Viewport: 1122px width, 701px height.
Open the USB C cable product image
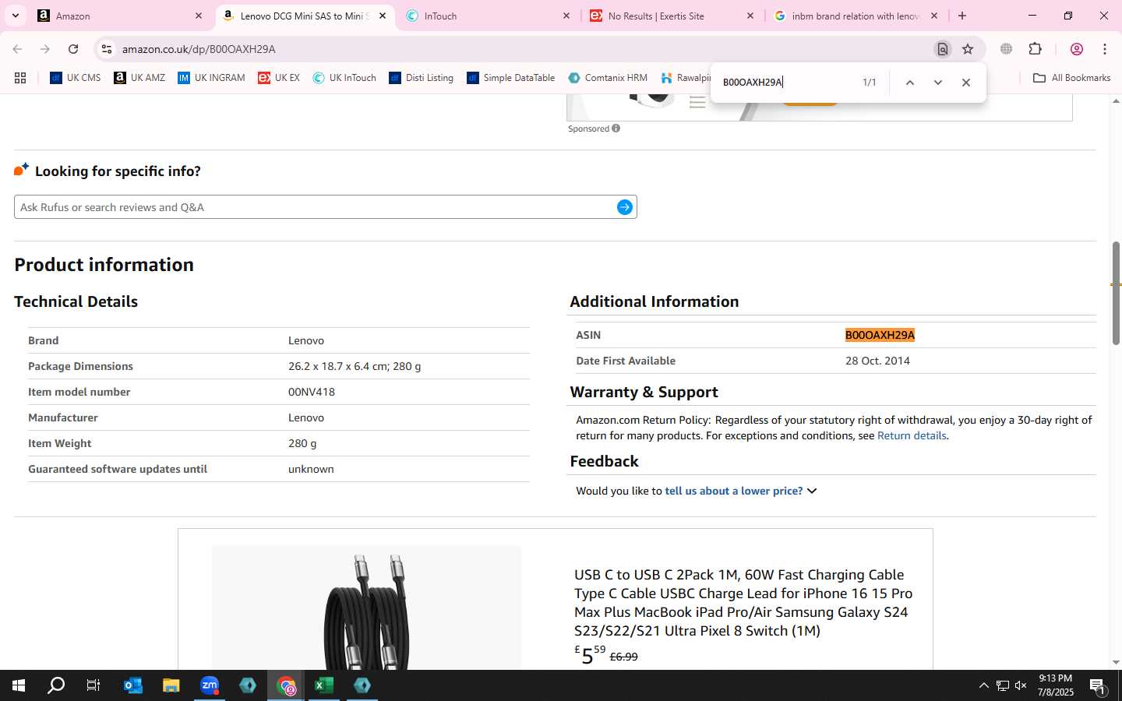tap(366, 608)
